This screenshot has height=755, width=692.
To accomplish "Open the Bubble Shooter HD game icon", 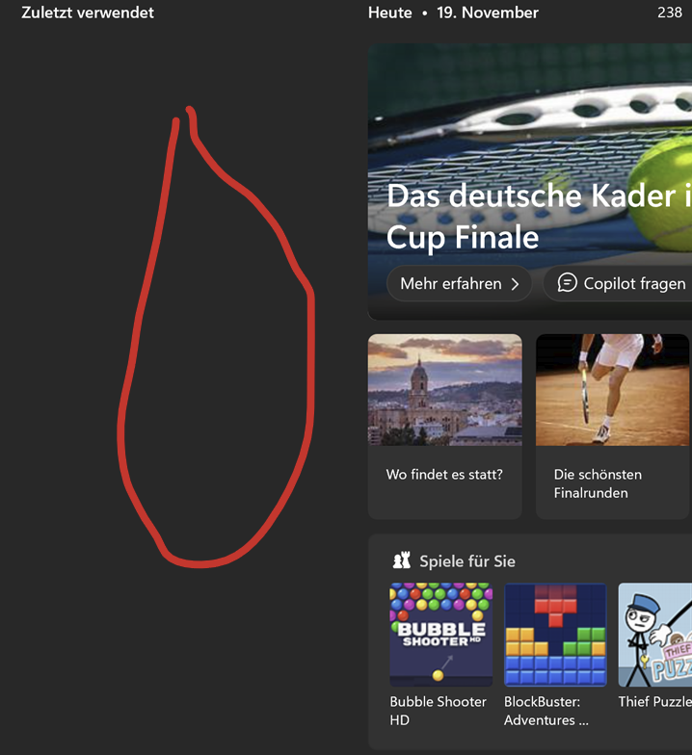I will [x=441, y=634].
